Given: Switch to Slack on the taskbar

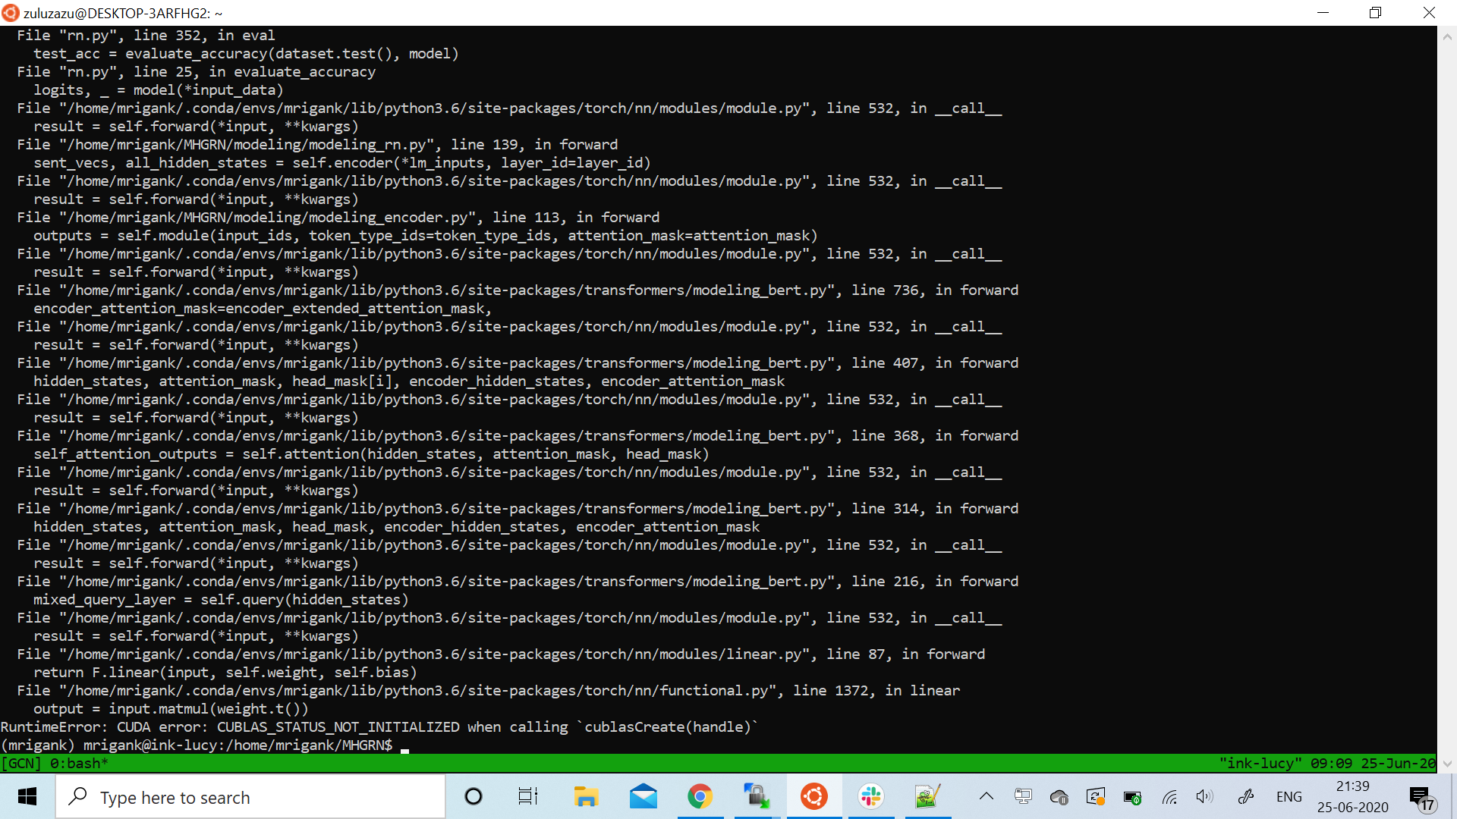Looking at the screenshot, I should (871, 797).
